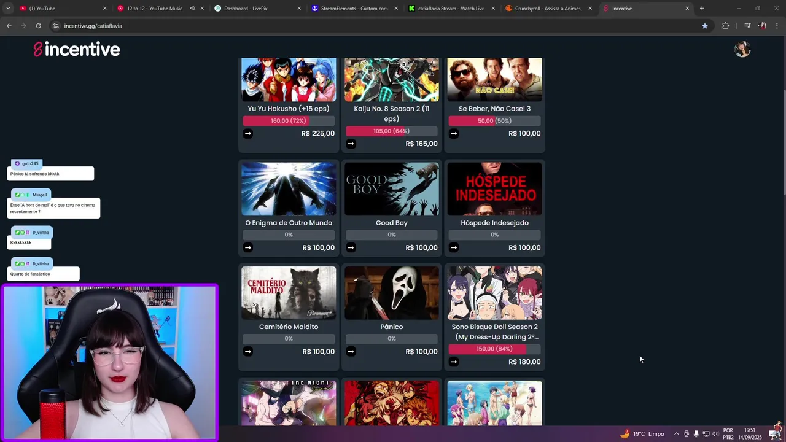Open the POR PTB2 language indicator

click(x=728, y=433)
